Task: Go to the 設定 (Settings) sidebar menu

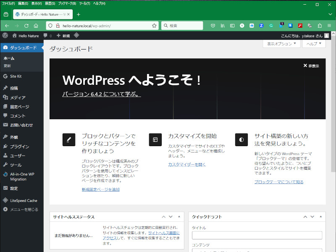Action: pyautogui.click(x=14, y=188)
